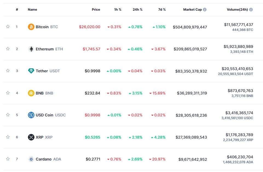Click the Volume(24h) info icon
Viewport: 263px width, 172px height.
pyautogui.click(x=251, y=10)
